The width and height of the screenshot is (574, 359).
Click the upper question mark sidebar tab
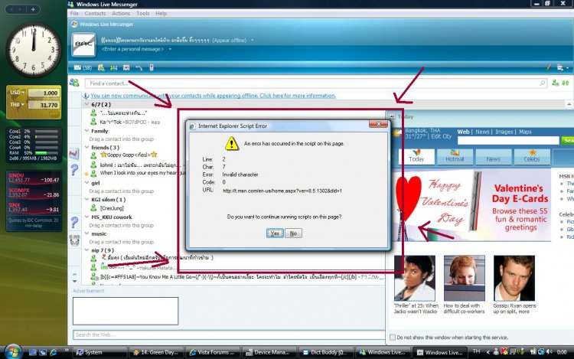click(74, 170)
